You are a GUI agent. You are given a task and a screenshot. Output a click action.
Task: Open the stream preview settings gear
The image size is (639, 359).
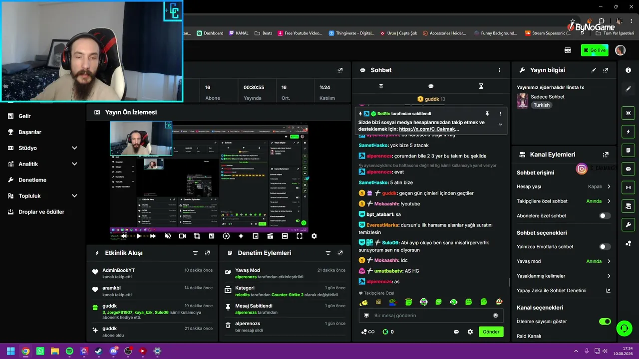click(x=314, y=236)
